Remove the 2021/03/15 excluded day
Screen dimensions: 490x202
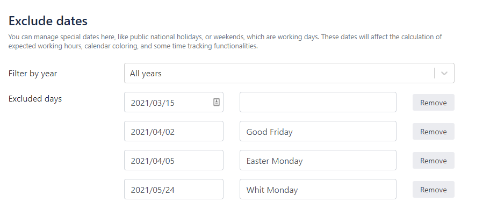[433, 103]
